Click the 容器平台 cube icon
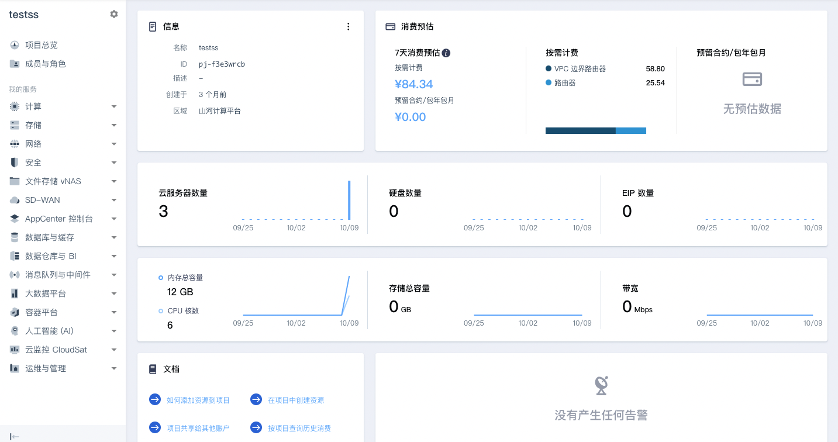The width and height of the screenshot is (838, 442). pyautogui.click(x=15, y=312)
